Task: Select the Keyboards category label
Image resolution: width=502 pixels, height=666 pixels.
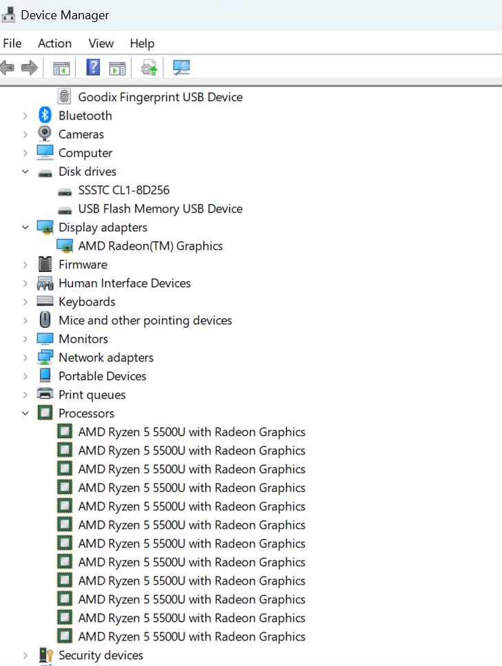Action: point(87,302)
